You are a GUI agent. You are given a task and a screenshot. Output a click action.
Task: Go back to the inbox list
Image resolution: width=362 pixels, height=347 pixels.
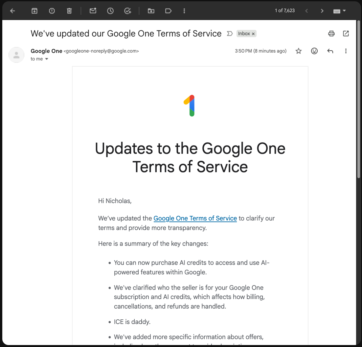click(12, 11)
